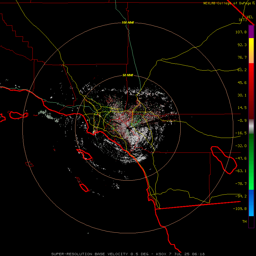Screen dimensions: 256x256
Task: Click the 100 NMI range ring label
Action: click(128, 22)
